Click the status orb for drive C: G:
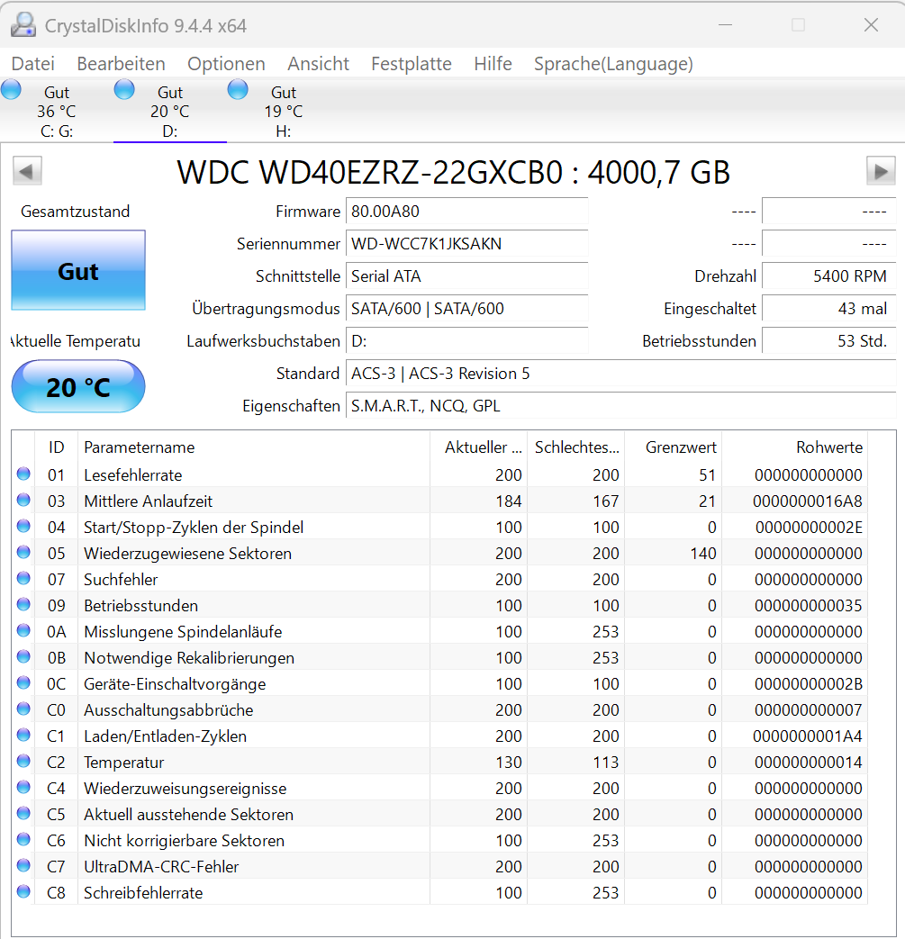The image size is (905, 939). tap(12, 90)
